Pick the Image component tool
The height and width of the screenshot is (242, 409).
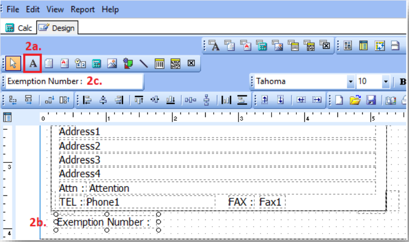coord(112,64)
